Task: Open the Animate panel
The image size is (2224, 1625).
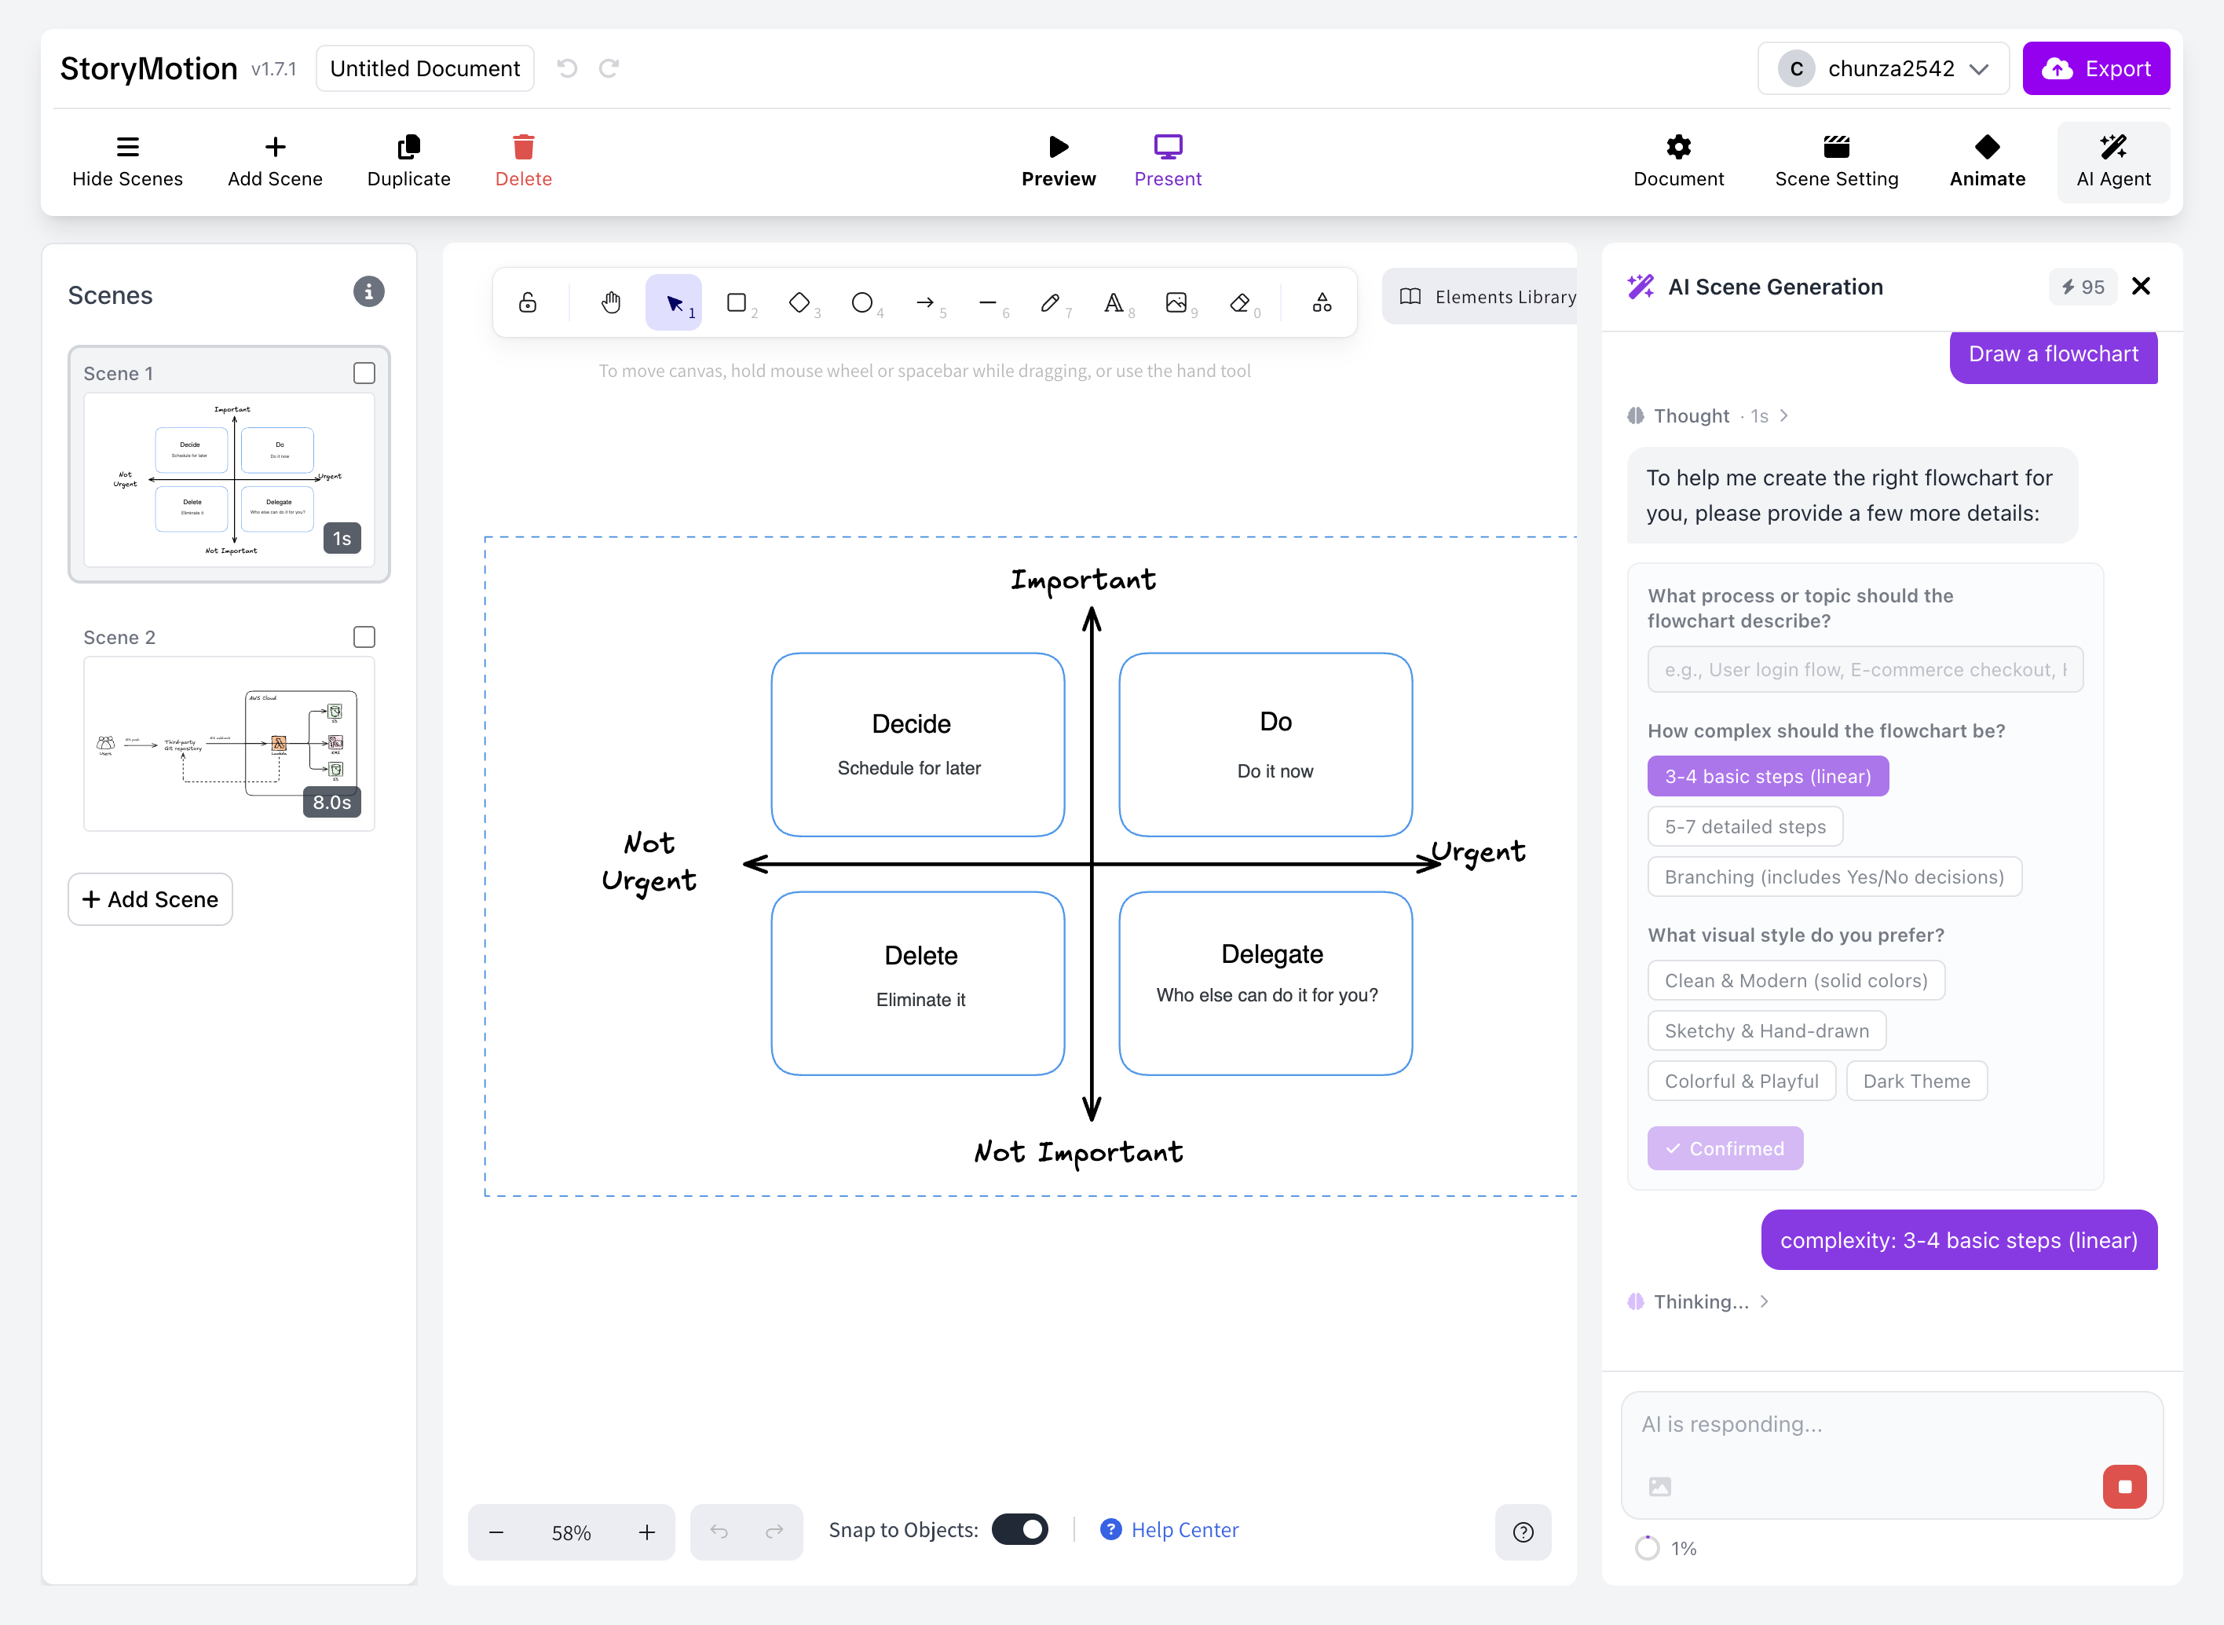Action: 1987,161
